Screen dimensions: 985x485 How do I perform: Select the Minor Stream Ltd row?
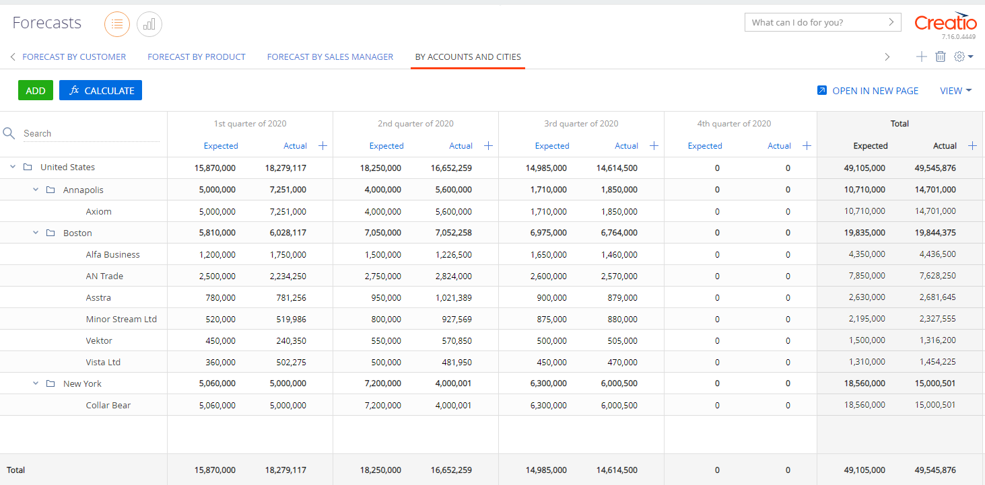[491, 319]
